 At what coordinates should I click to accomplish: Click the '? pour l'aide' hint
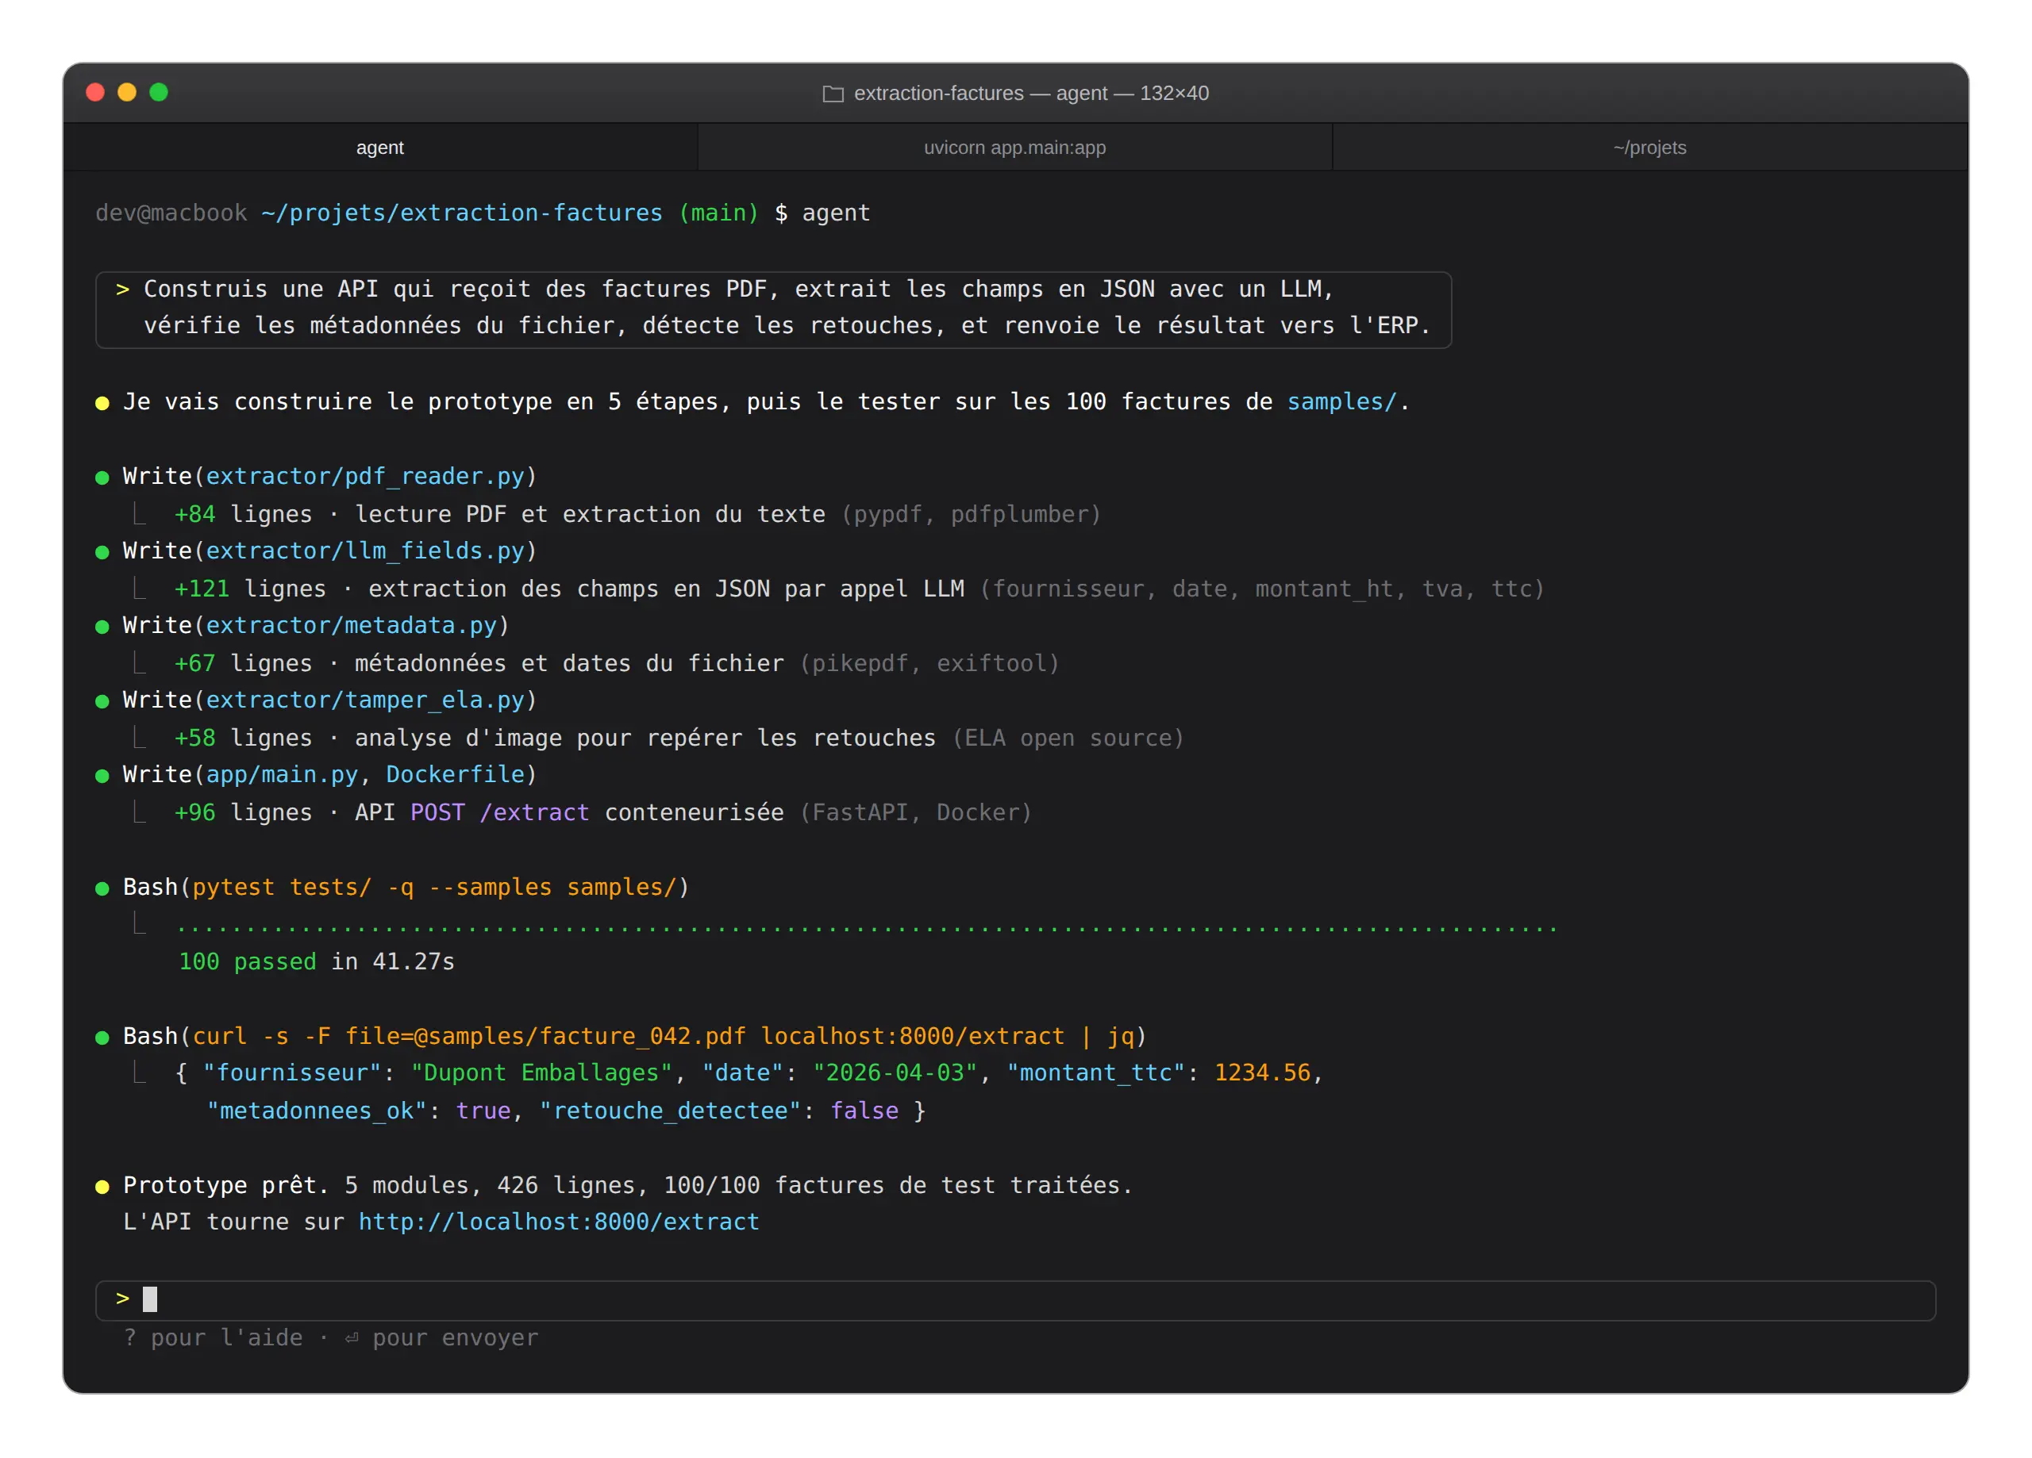214,1337
